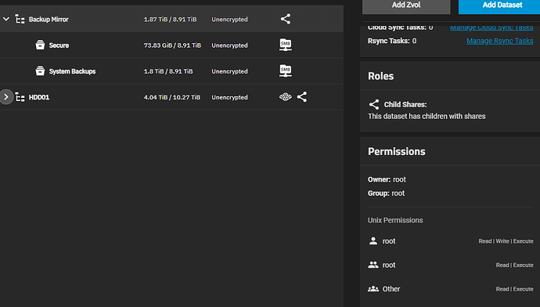
Task: Click Read | Write | Execute permission text
Action: [506, 241]
